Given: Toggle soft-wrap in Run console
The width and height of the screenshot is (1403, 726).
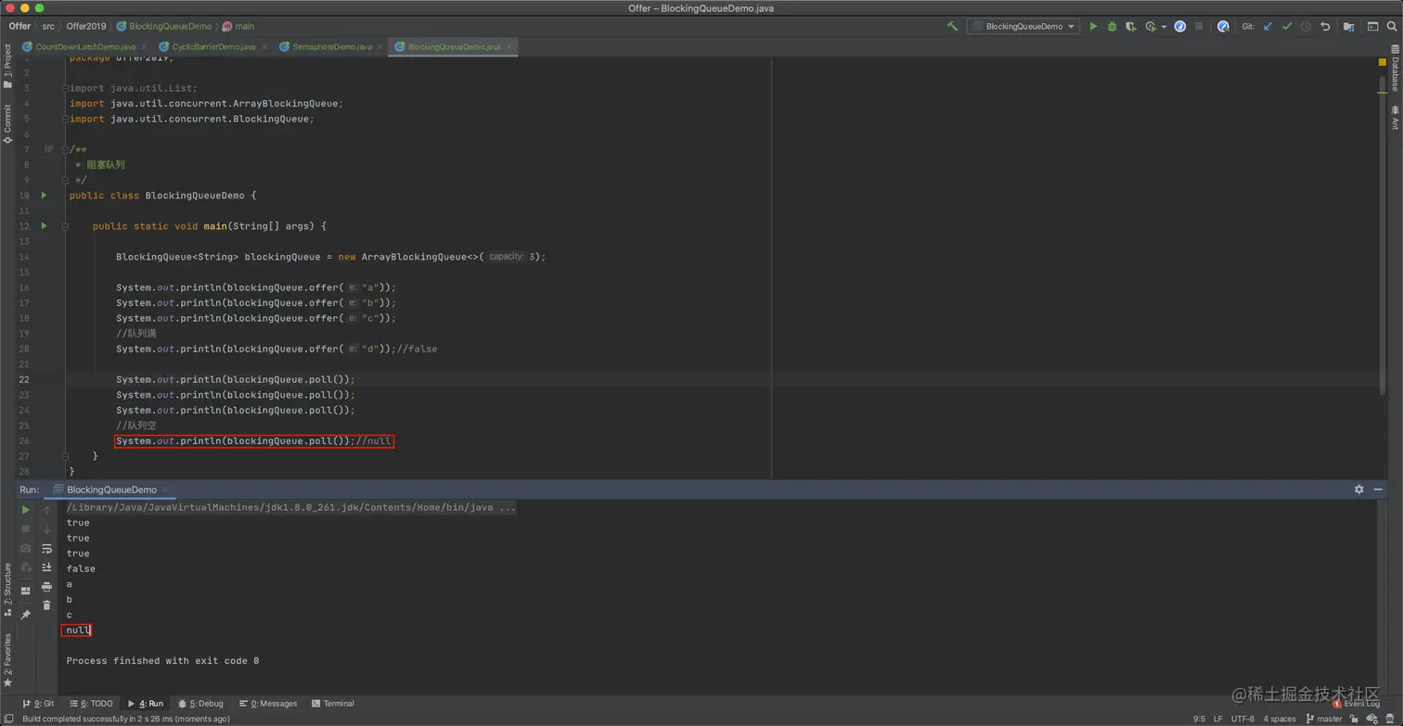Looking at the screenshot, I should pyautogui.click(x=46, y=549).
